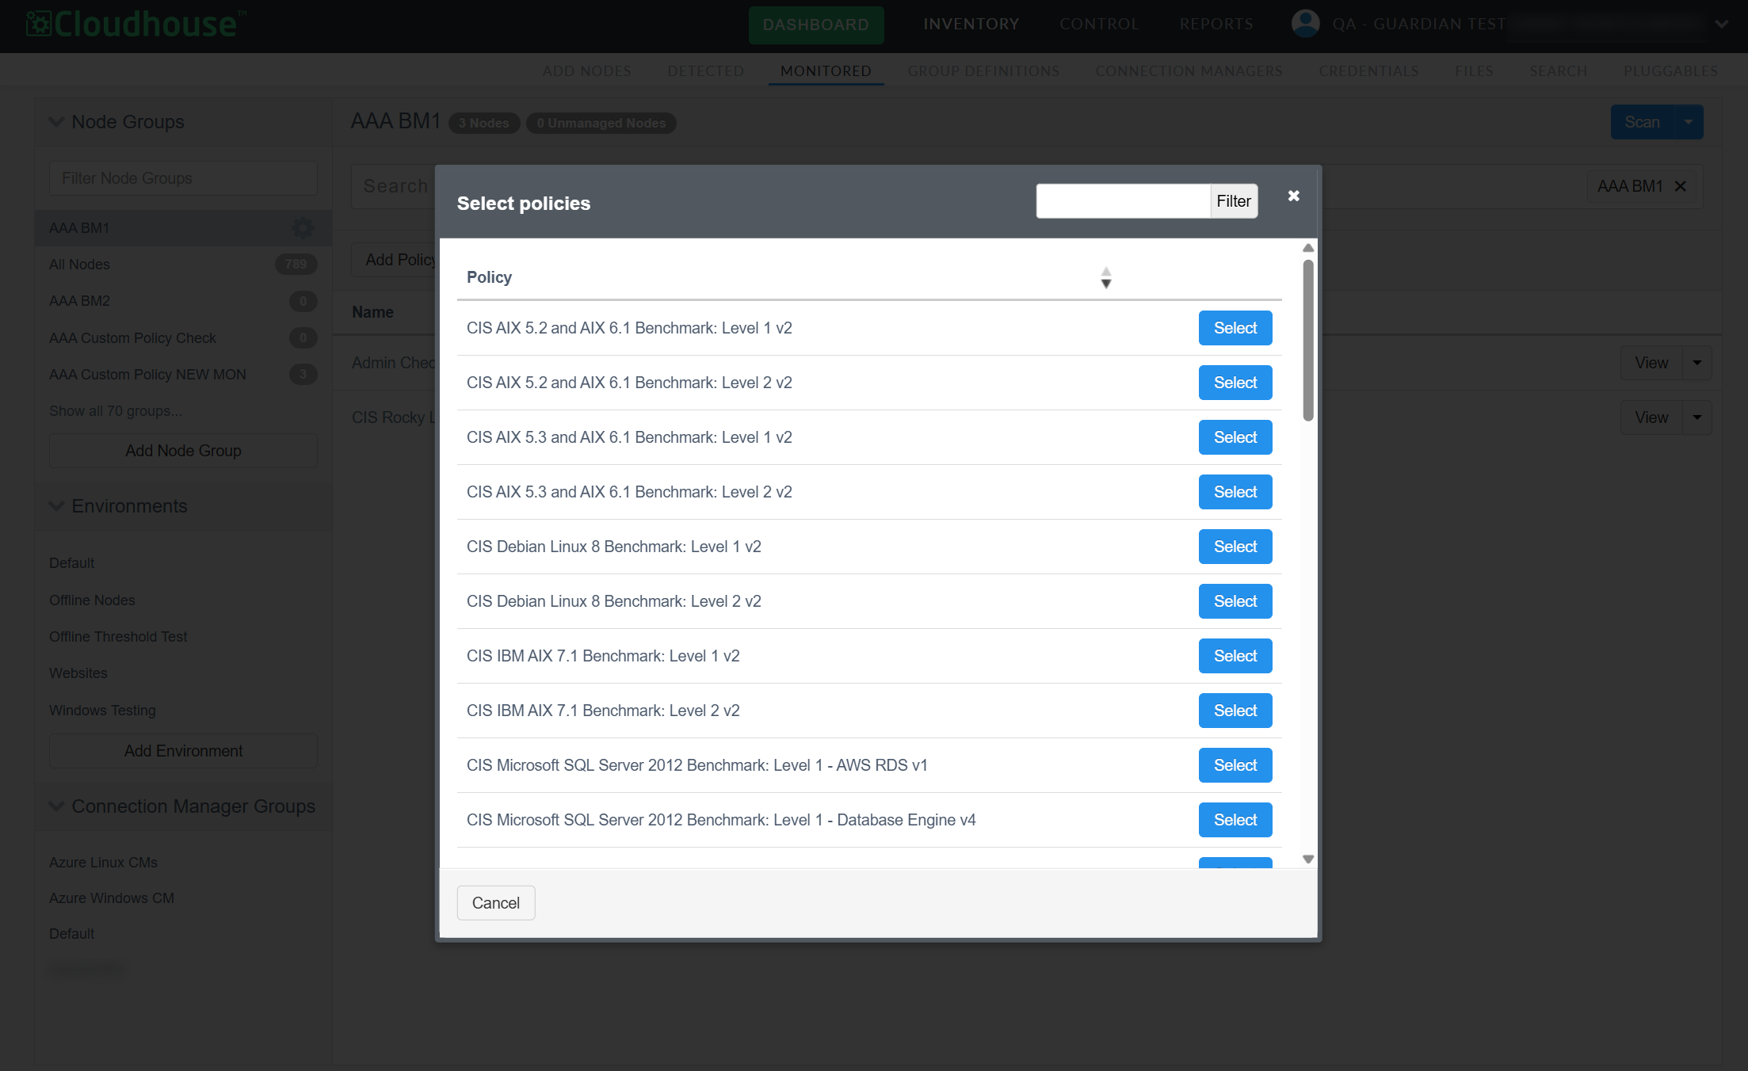Select Azure Windows CM group
This screenshot has width=1748, height=1071.
click(112, 898)
